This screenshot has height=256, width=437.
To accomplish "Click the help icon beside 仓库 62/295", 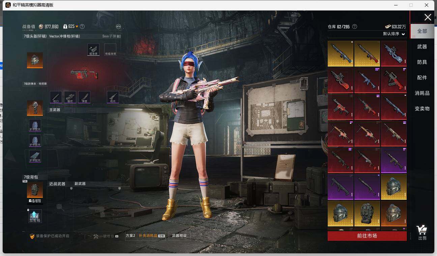I will tap(354, 26).
